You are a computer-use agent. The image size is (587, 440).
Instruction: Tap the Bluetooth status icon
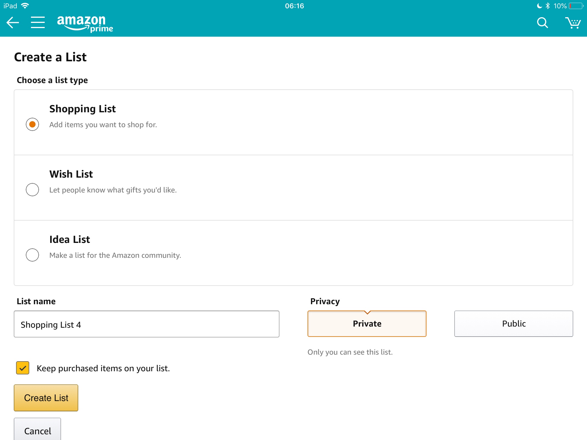[548, 6]
